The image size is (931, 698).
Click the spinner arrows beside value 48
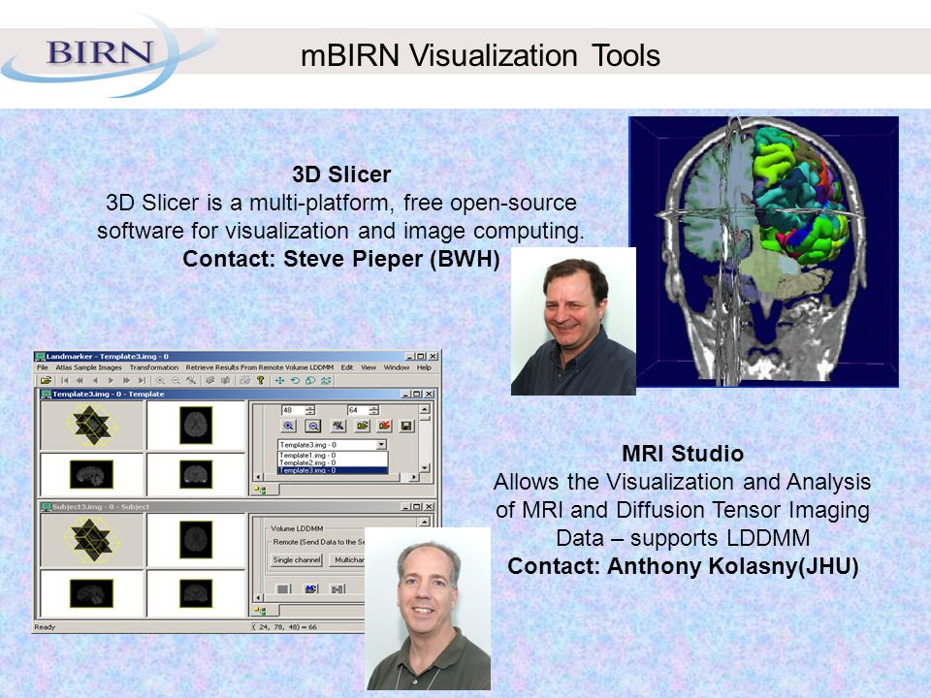[310, 410]
